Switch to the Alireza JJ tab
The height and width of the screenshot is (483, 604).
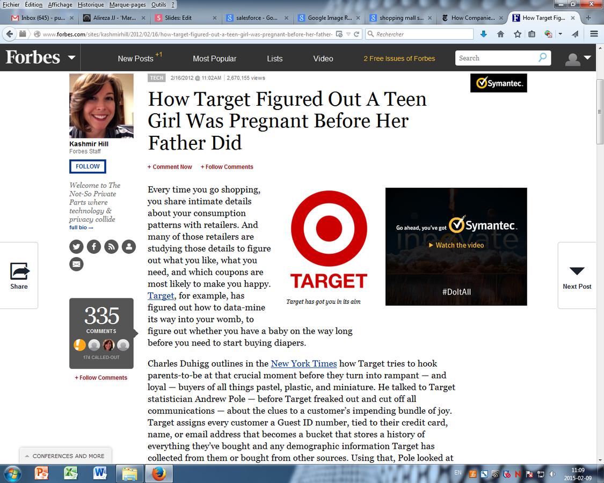(x=114, y=18)
